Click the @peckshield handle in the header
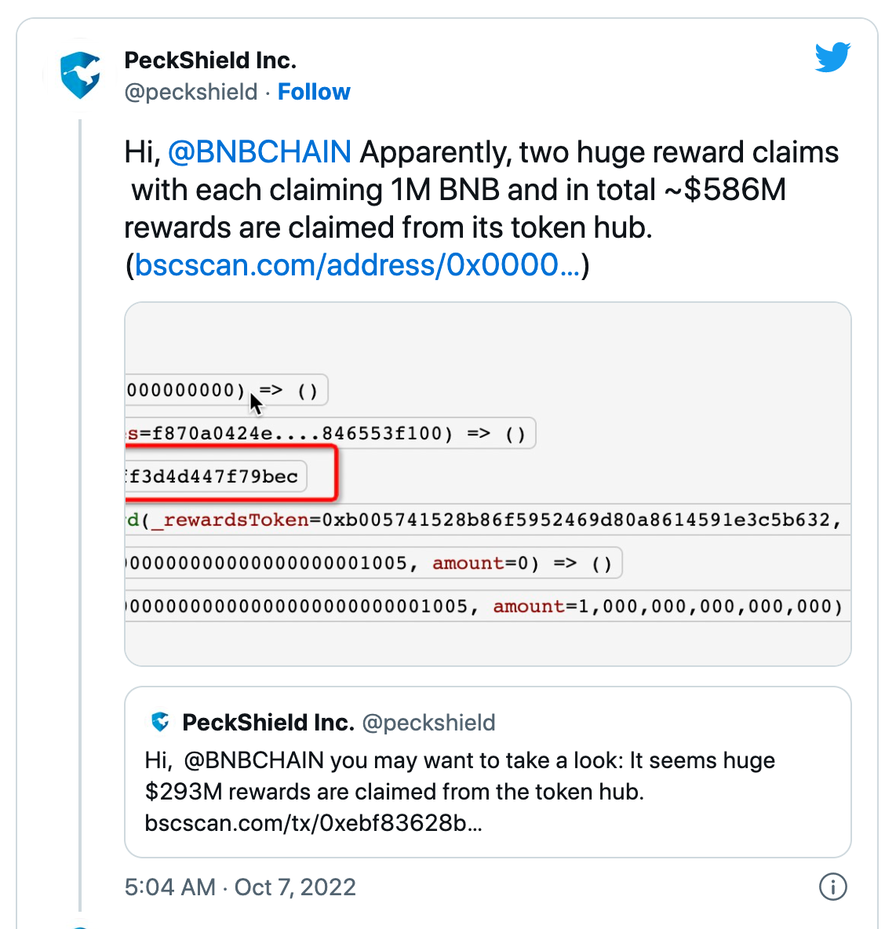 (x=191, y=92)
